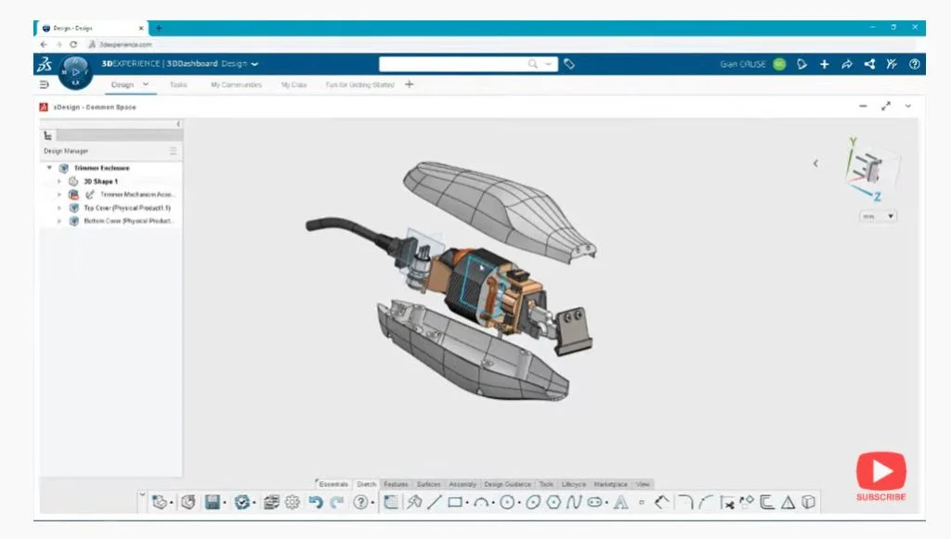Click inside the top search field
This screenshot has height=539, width=951.
(464, 64)
